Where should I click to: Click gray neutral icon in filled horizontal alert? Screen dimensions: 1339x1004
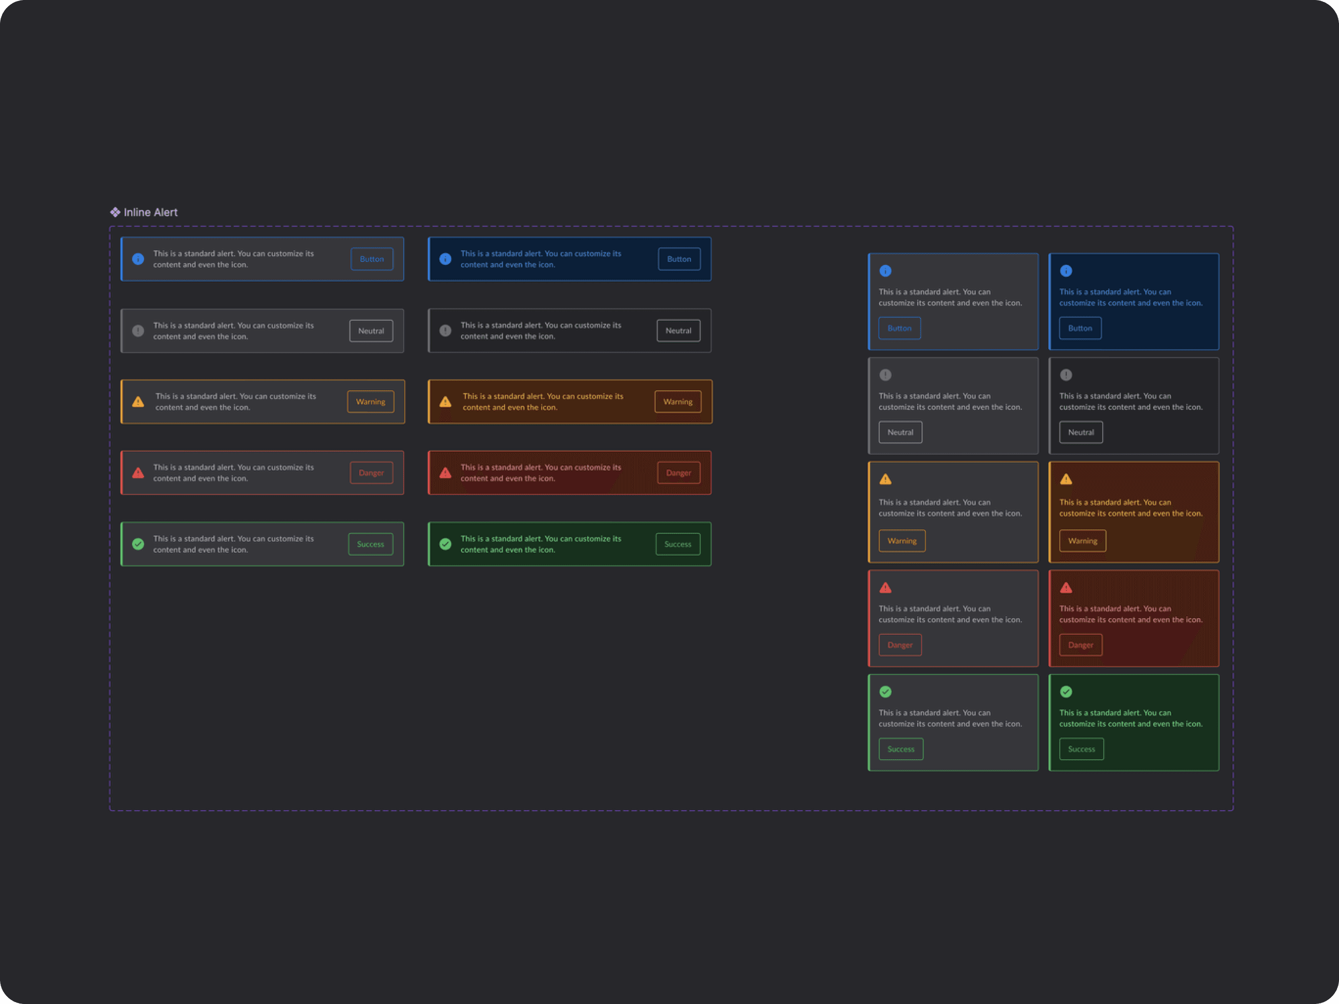tap(446, 330)
